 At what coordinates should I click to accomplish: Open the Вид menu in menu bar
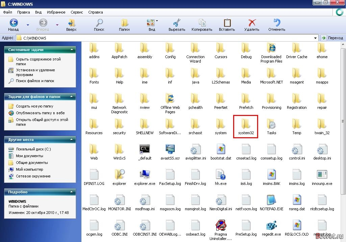[x=39, y=12]
